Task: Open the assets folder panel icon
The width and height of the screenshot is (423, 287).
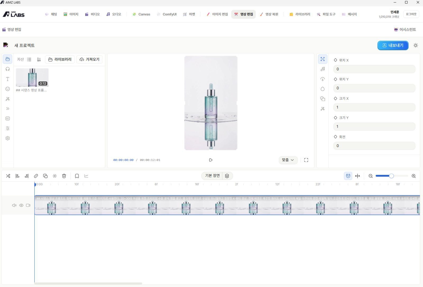Action: (x=8, y=59)
